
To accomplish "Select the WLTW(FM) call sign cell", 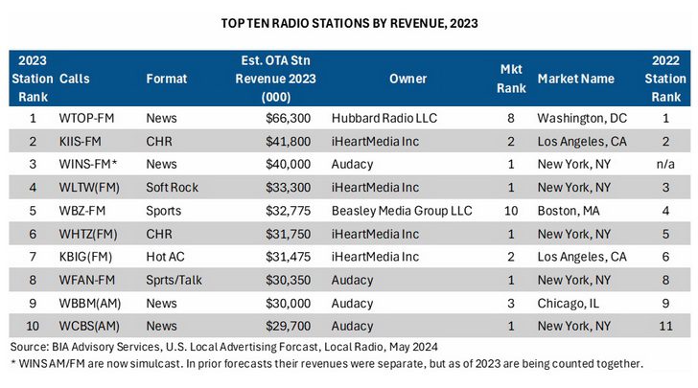I will (89, 188).
